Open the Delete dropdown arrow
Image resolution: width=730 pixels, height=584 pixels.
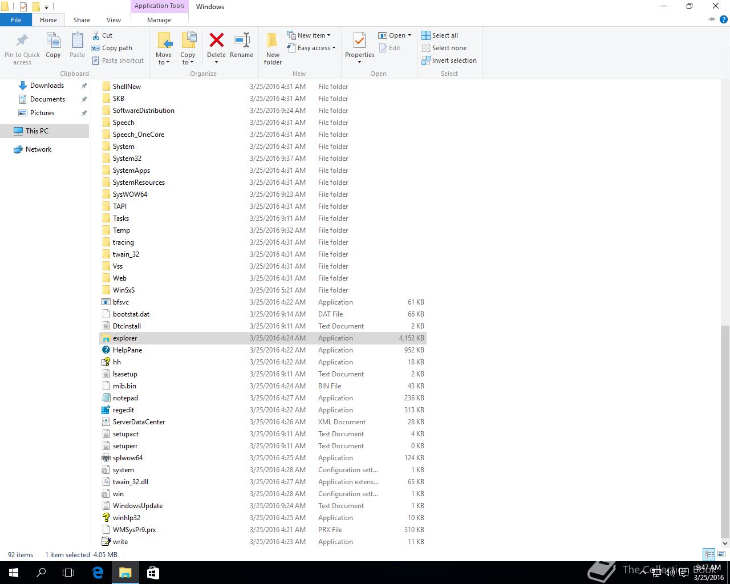click(x=216, y=62)
